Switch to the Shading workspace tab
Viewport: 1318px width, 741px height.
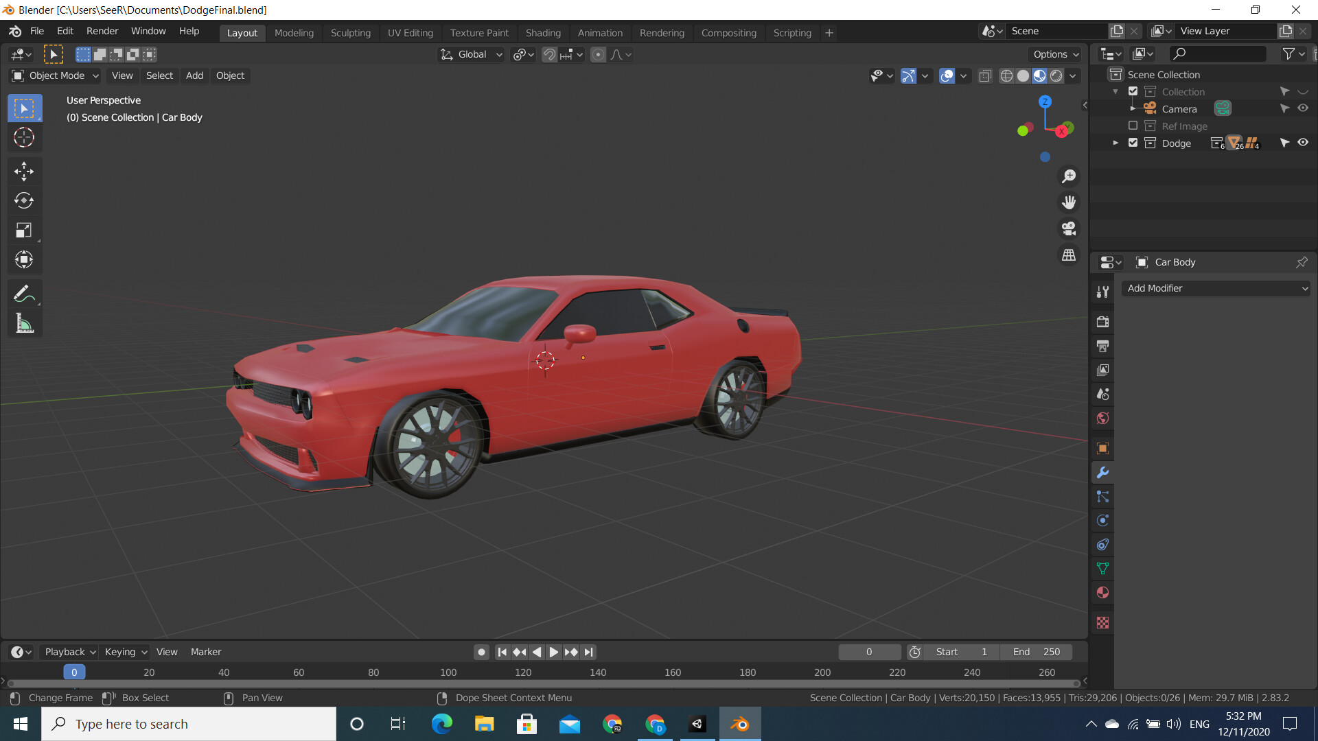(543, 32)
